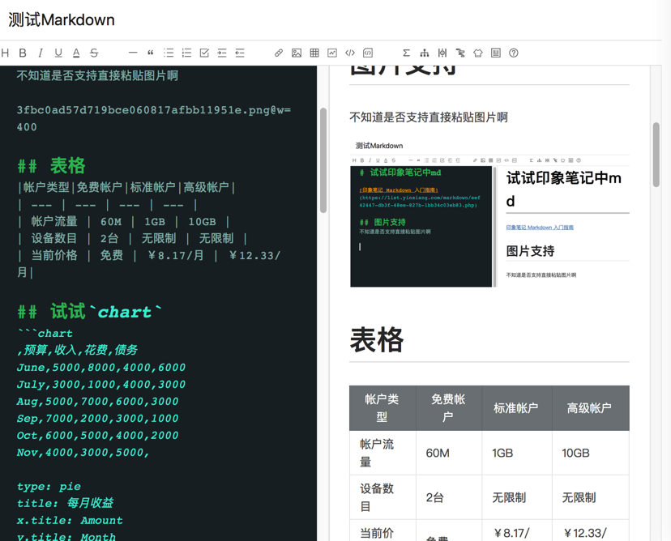Image resolution: width=671 pixels, height=541 pixels.
Task: Insert image
Action: [297, 53]
